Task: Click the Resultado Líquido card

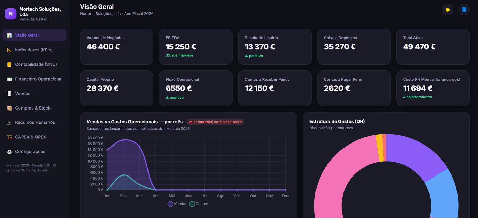Action: pyautogui.click(x=275, y=47)
